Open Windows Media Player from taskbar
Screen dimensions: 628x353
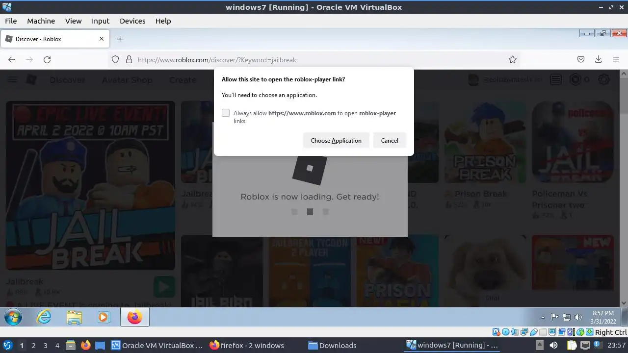coord(103,317)
